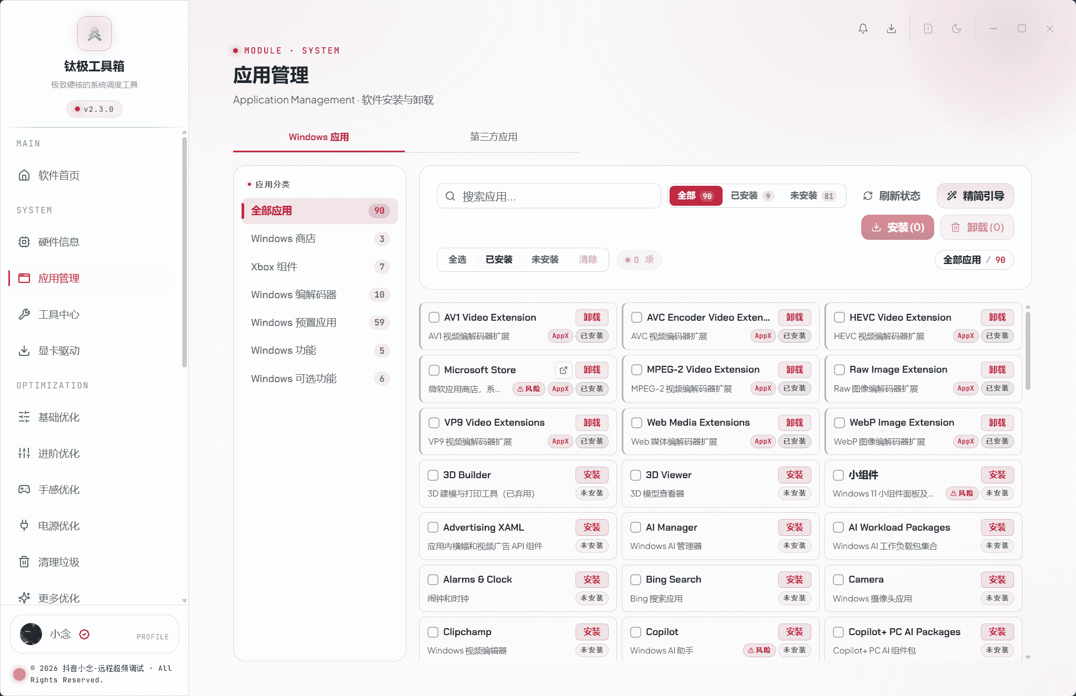Check the Copilot checkbox
The width and height of the screenshot is (1076, 696).
click(x=635, y=632)
